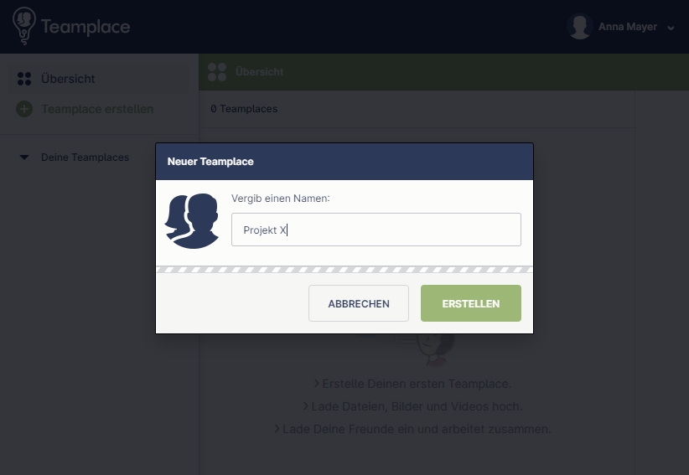Click the Neuer Teamplace dialog title bar
This screenshot has height=475, width=689.
344,162
